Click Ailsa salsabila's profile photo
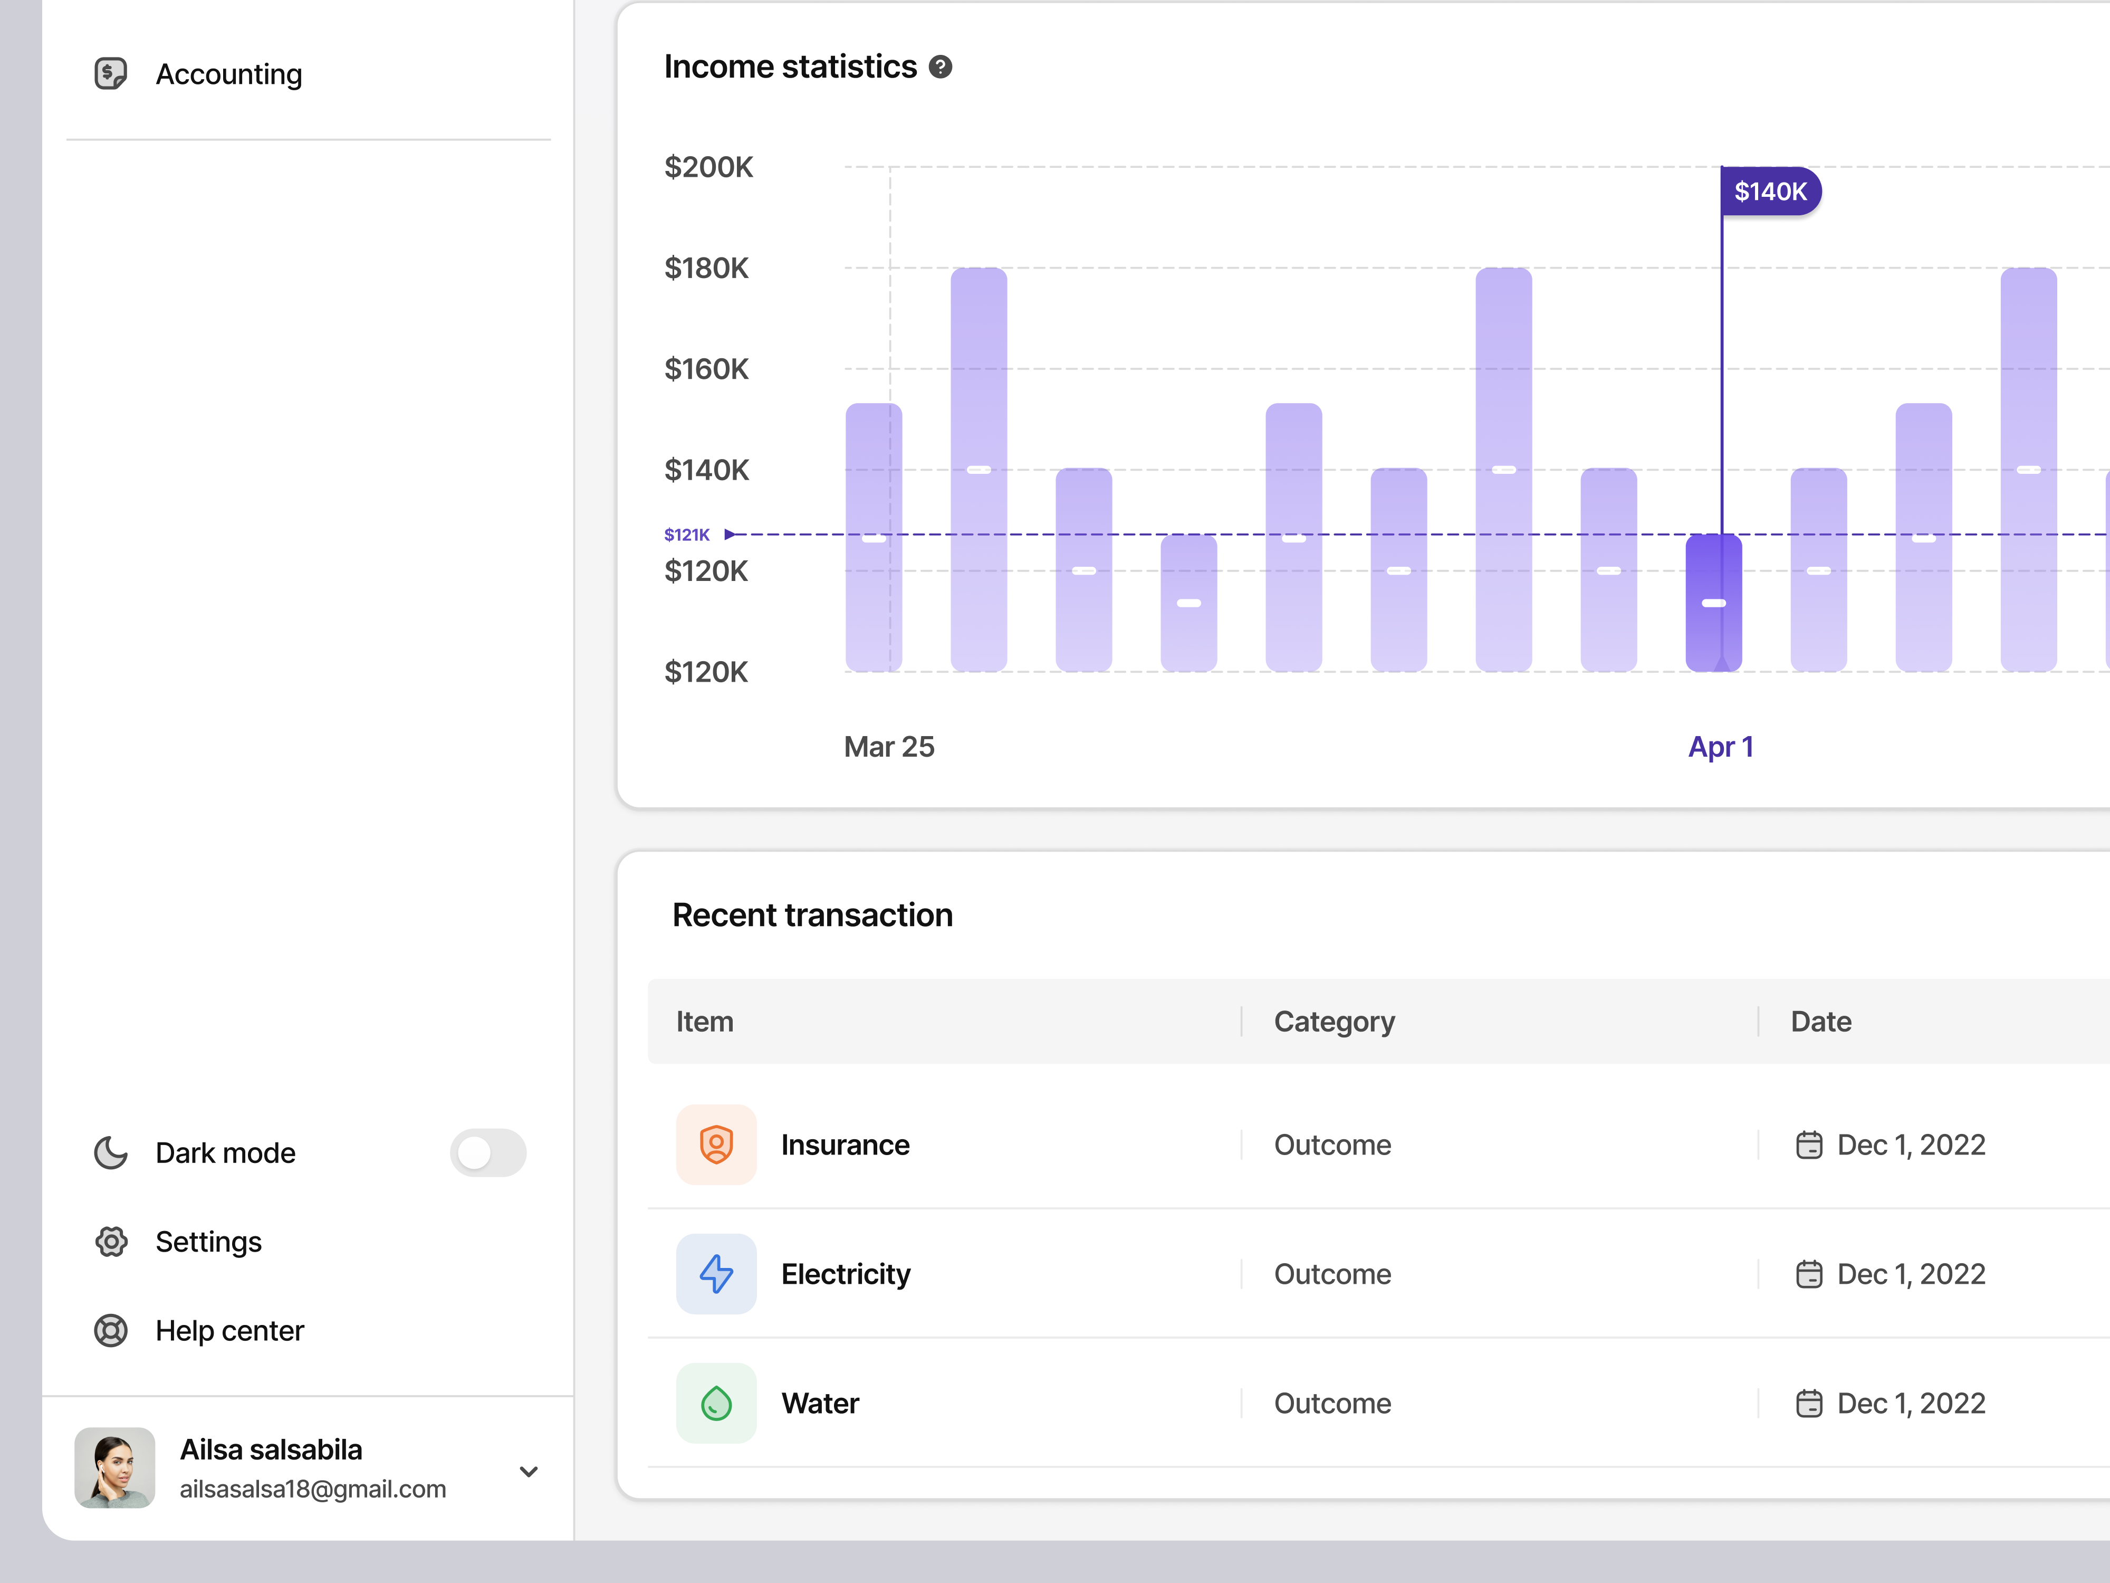The height and width of the screenshot is (1583, 2110). pyautogui.click(x=116, y=1466)
